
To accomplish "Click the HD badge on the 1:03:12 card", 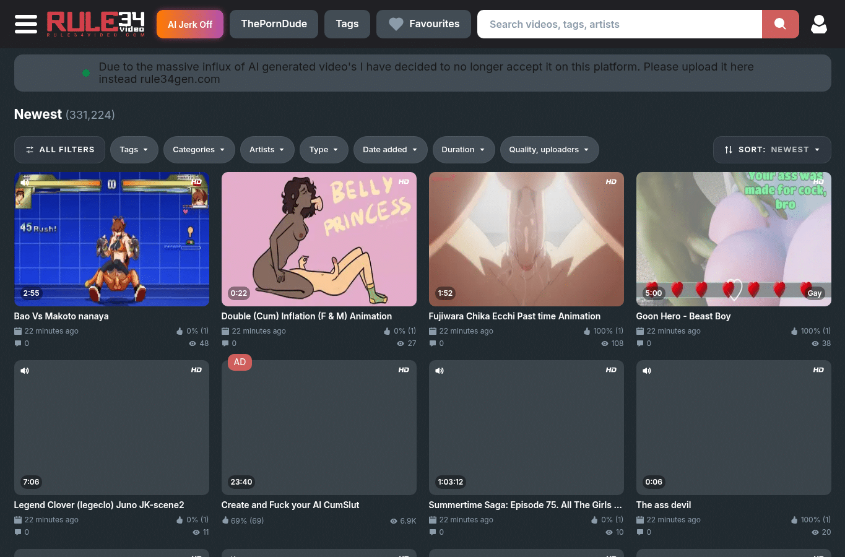I will (611, 369).
